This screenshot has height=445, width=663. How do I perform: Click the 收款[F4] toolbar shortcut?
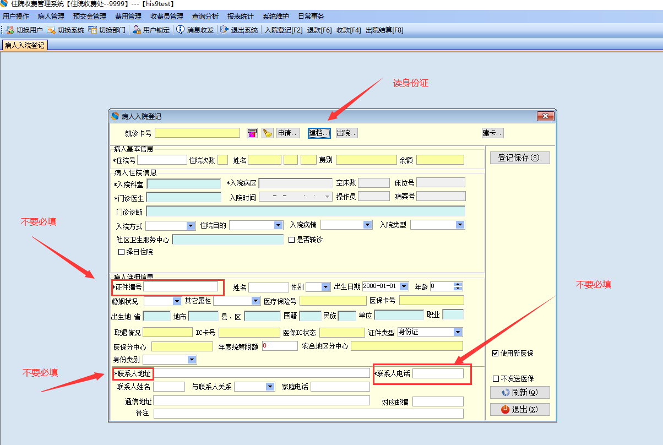click(x=349, y=30)
